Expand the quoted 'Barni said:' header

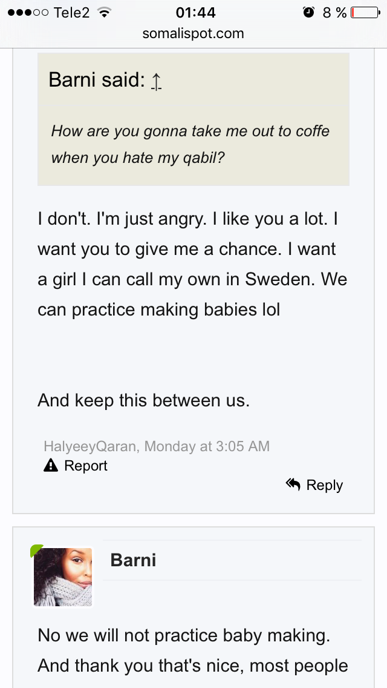(193, 81)
